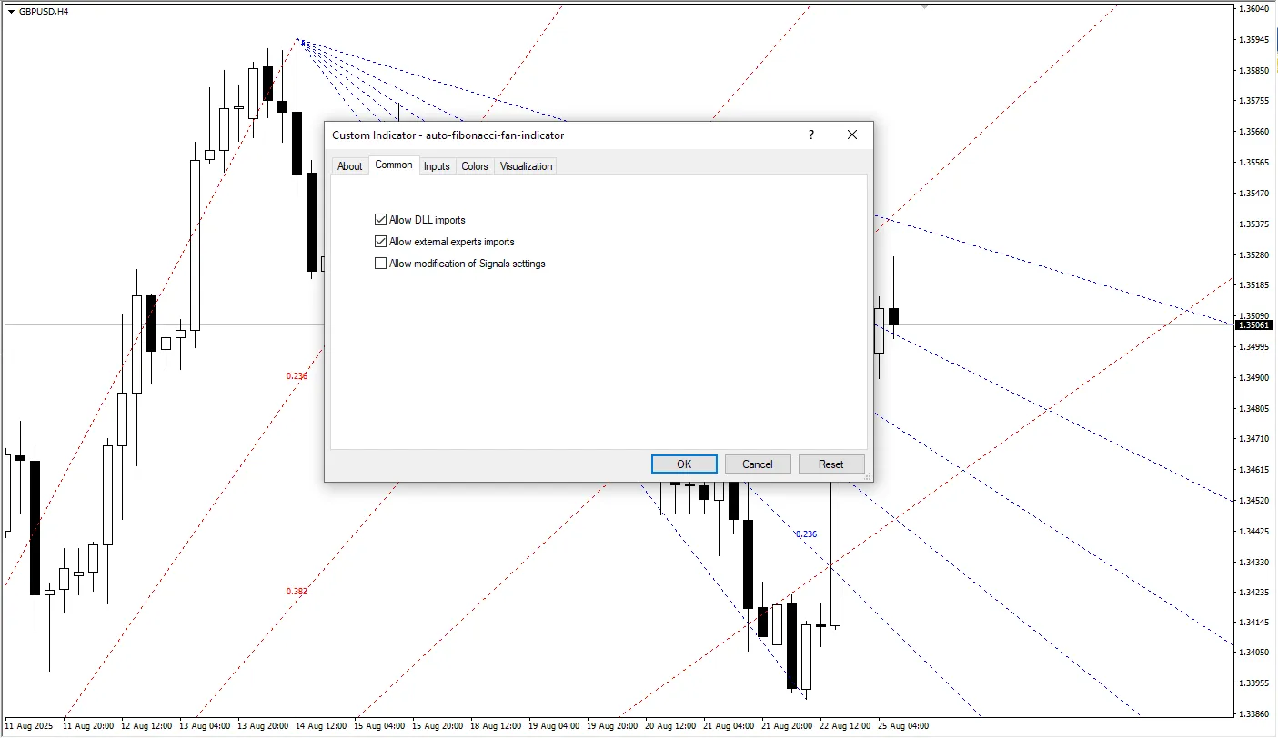Switch to the About tab
1278x738 pixels.
click(350, 166)
